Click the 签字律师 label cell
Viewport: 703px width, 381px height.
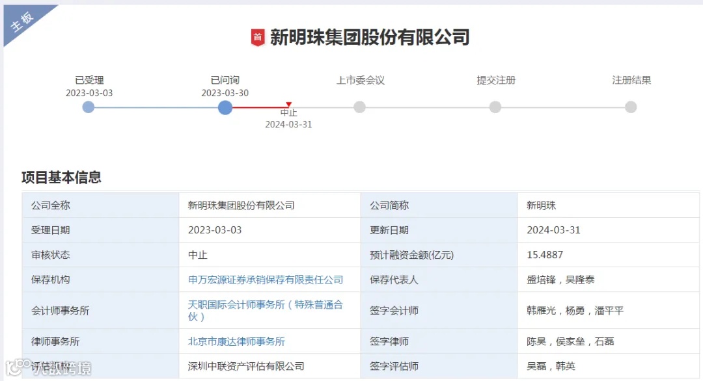(439, 341)
